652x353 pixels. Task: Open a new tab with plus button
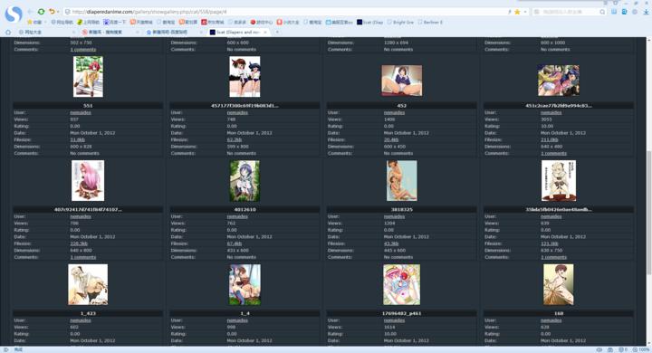coord(277,32)
